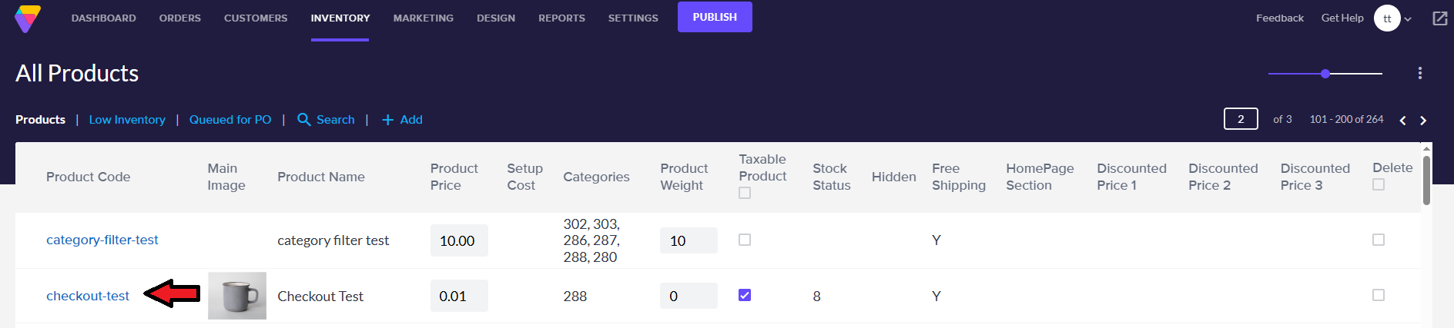Uncheck Taxable Product for Checkout Test
Screen dimensions: 1454x328
(x=745, y=295)
